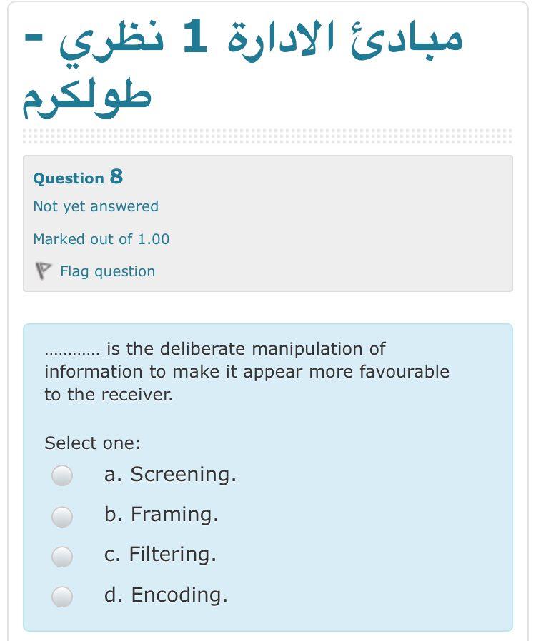This screenshot has width=536, height=641.
Task: Select the radio button for option a. Screening
Action: click(63, 475)
